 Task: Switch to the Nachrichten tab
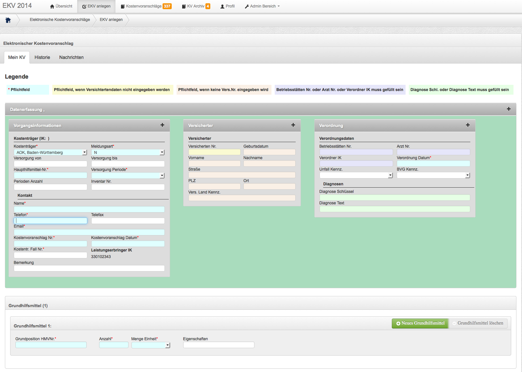click(71, 57)
